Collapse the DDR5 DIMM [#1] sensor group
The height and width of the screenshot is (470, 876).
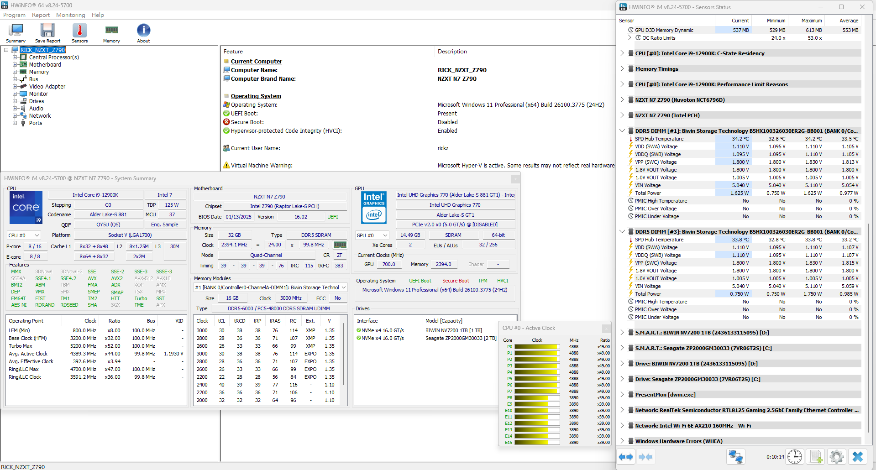point(622,131)
